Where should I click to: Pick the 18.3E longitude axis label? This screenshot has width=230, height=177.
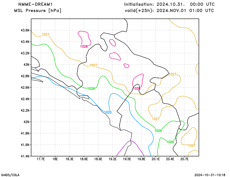pyautogui.click(x=69, y=159)
